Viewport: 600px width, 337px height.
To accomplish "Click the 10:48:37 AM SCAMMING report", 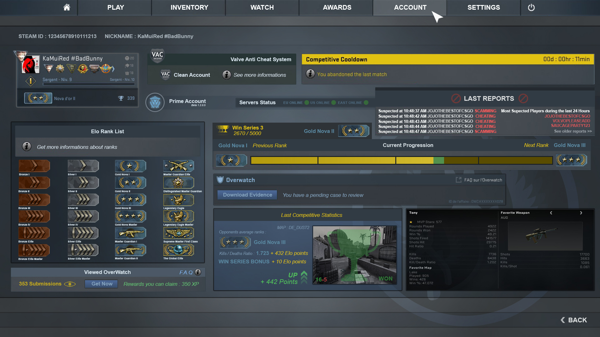I will tap(437, 111).
